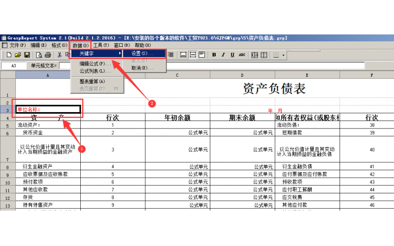
Task: Open the 文件(F) menu
Action: pyautogui.click(x=18, y=45)
